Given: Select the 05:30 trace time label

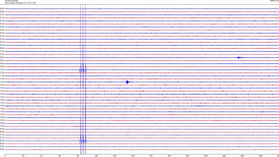Looking at the screenshot, I should click(x=2, y=42).
